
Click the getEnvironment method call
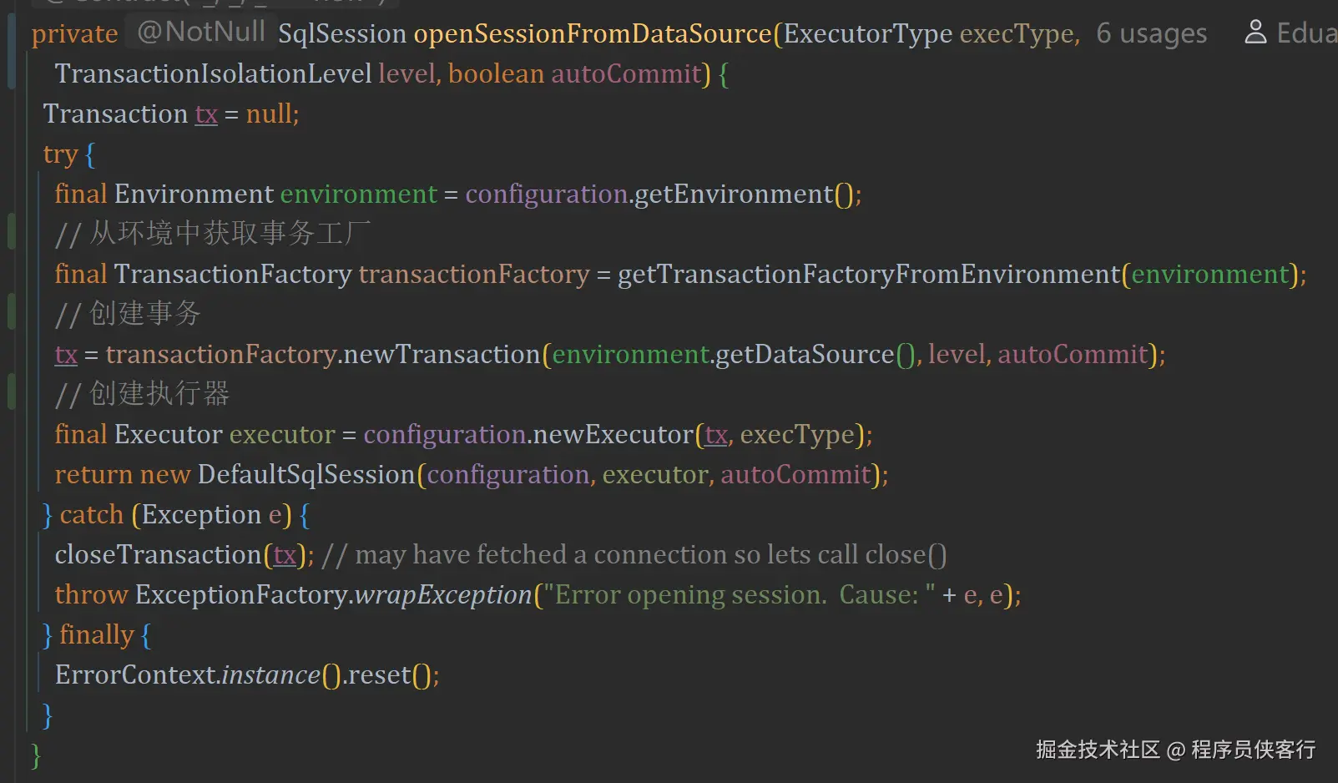pyautogui.click(x=733, y=194)
